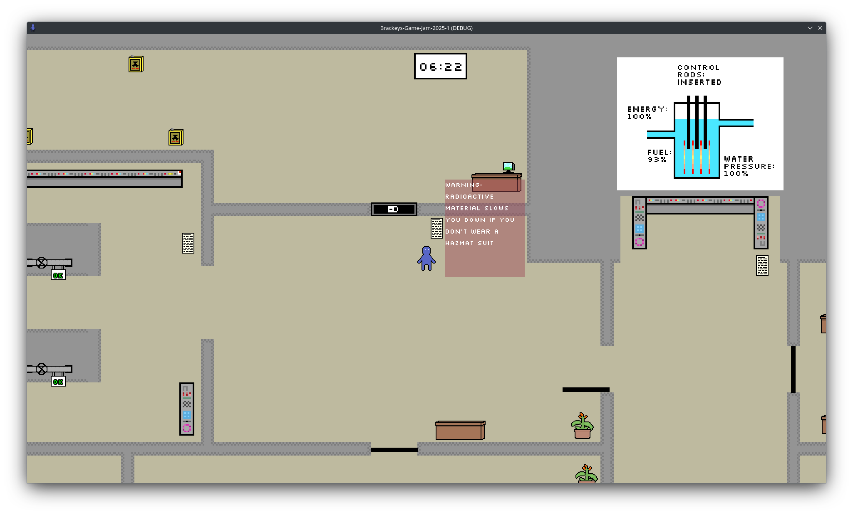This screenshot has height=515, width=853.
Task: Click the CONTROL RODS: INSERTED status
Action: tap(699, 75)
